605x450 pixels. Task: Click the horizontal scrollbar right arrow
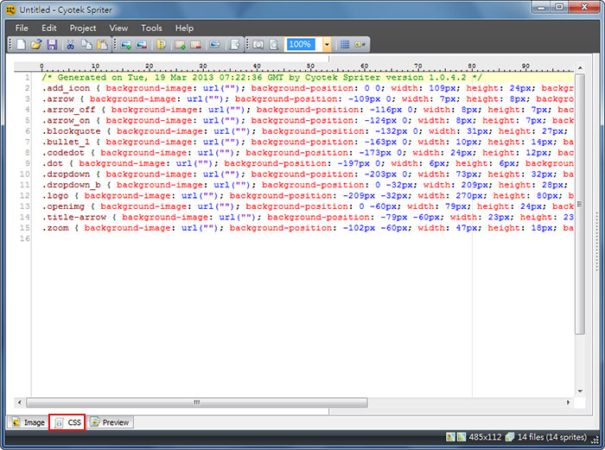(568, 402)
